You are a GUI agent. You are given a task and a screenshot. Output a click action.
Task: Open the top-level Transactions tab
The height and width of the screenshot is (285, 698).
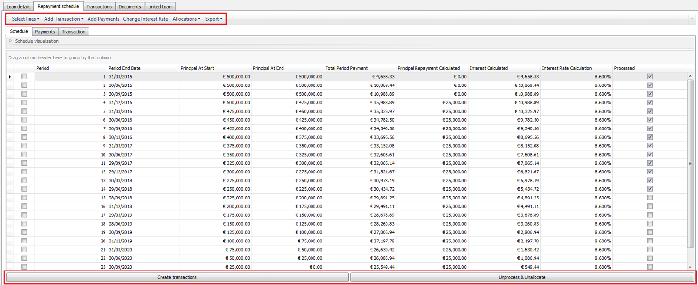pos(99,7)
